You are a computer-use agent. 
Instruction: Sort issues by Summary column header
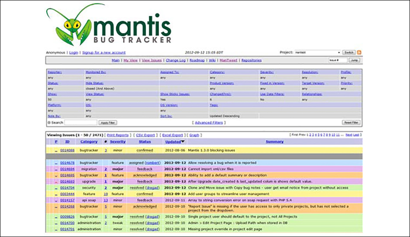[x=274, y=141]
